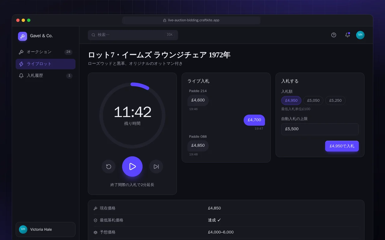Open notifications bell in the top bar
The image size is (385, 240).
click(347, 35)
